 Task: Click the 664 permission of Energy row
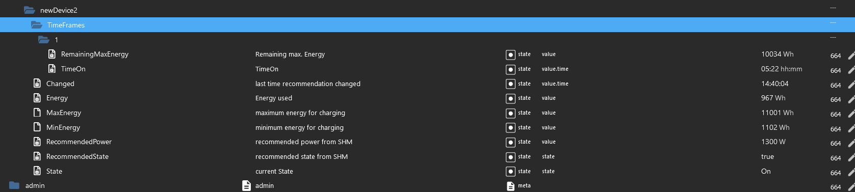[835, 100]
